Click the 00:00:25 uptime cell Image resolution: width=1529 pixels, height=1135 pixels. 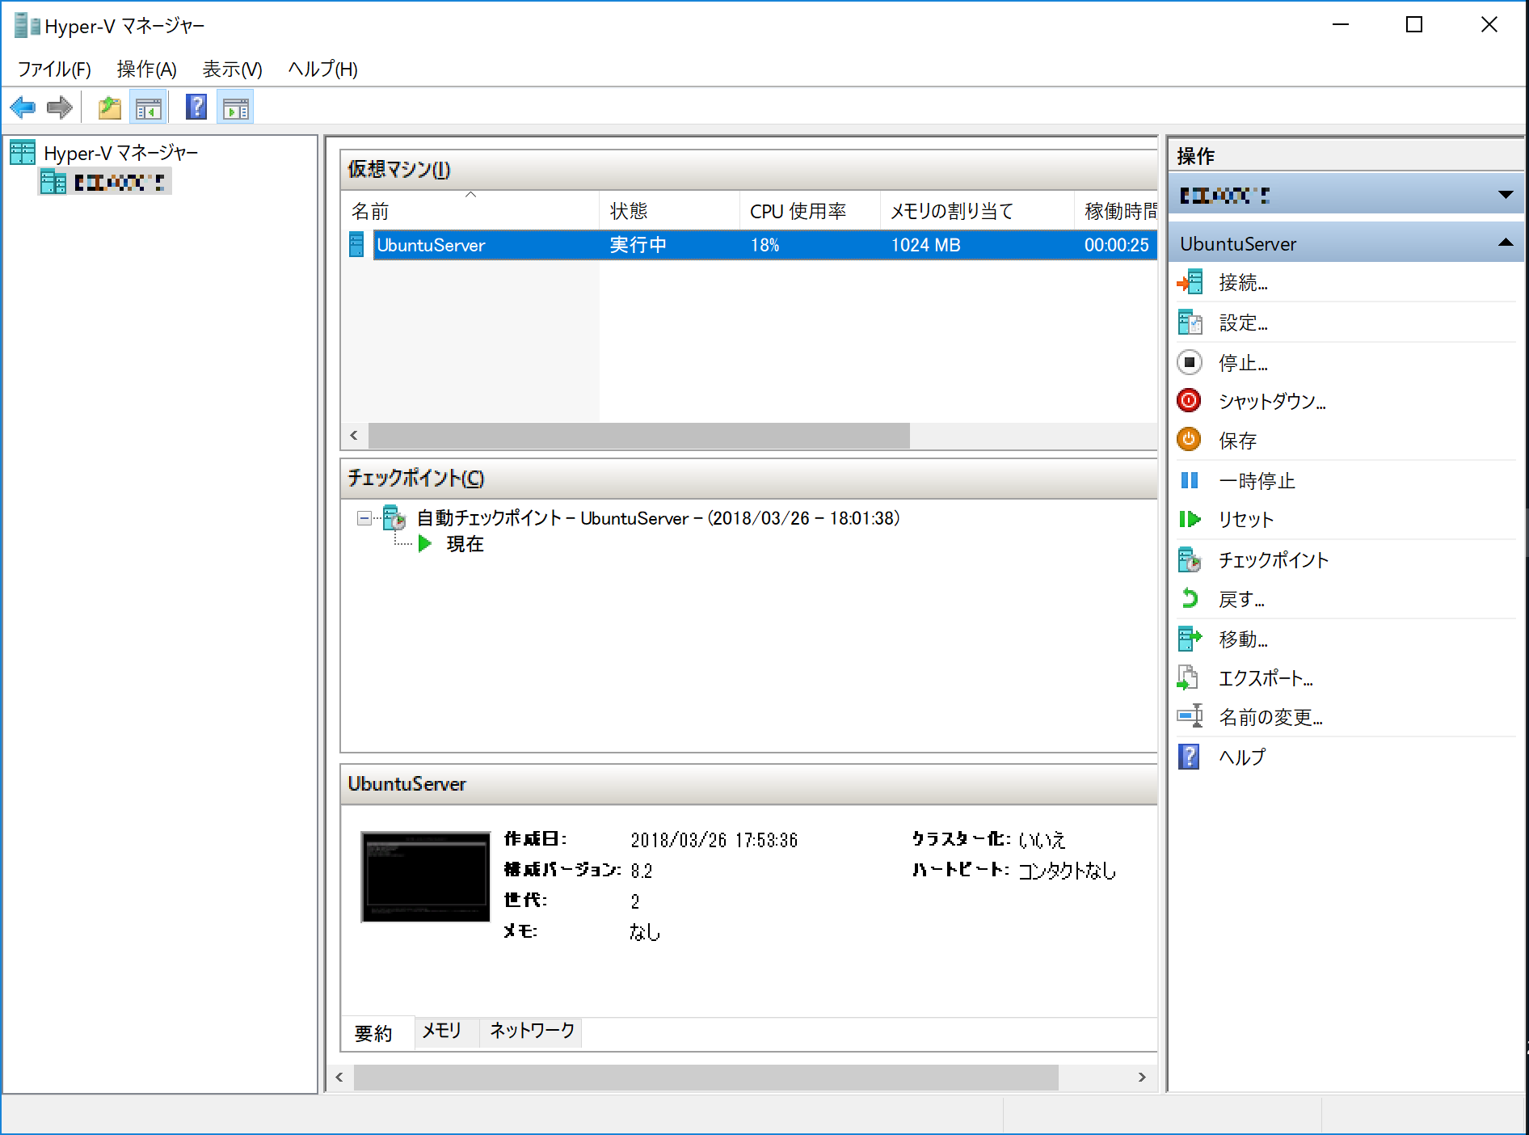1116,245
